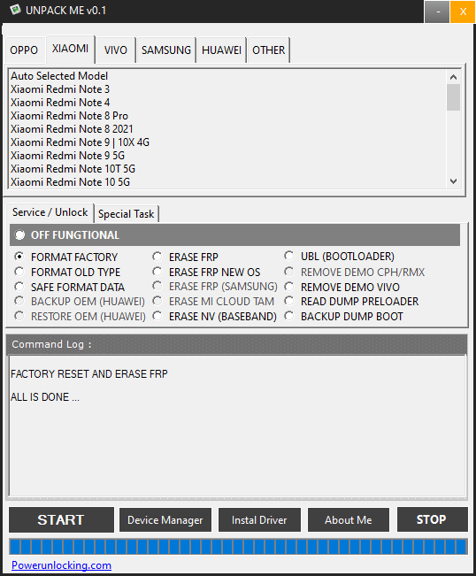This screenshot has height=576, width=476.
Task: Choose BACKUP OEM (HUAWEI) radio button
Action: coord(19,301)
